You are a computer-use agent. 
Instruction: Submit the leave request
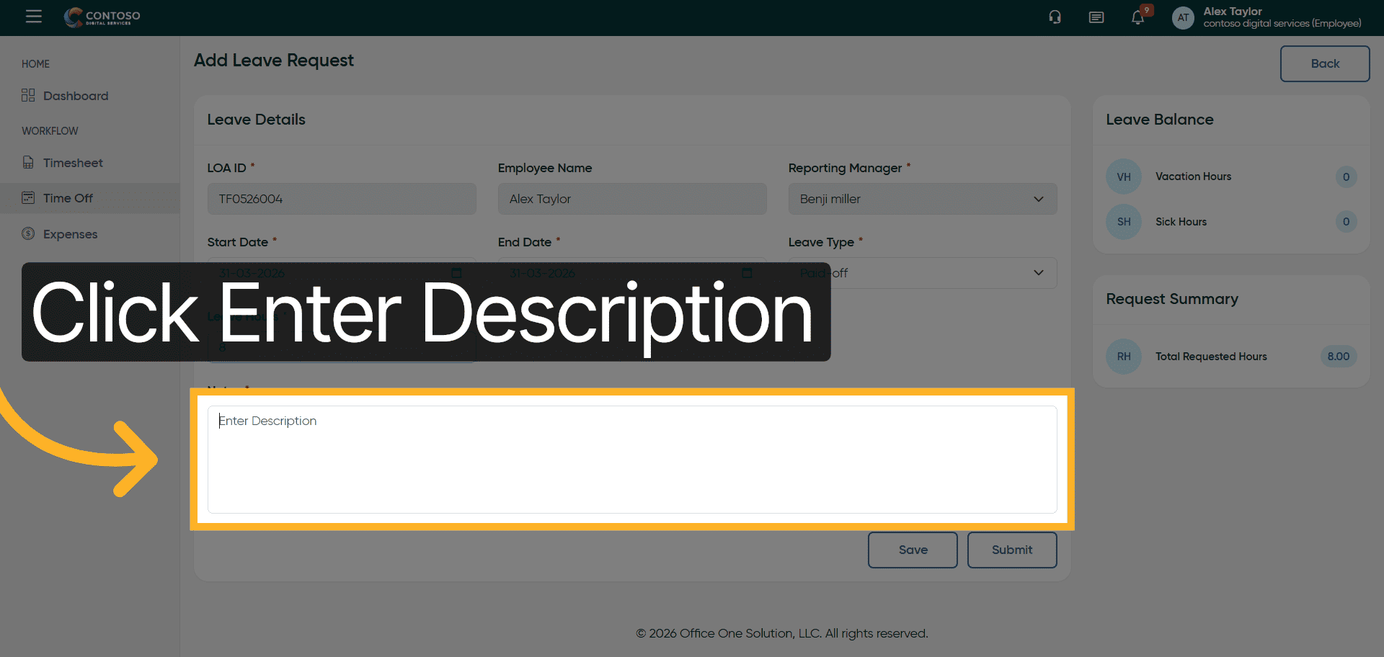point(1011,550)
